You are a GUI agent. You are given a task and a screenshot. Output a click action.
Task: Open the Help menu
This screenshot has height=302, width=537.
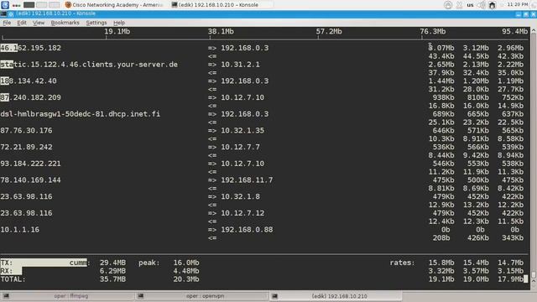click(119, 23)
